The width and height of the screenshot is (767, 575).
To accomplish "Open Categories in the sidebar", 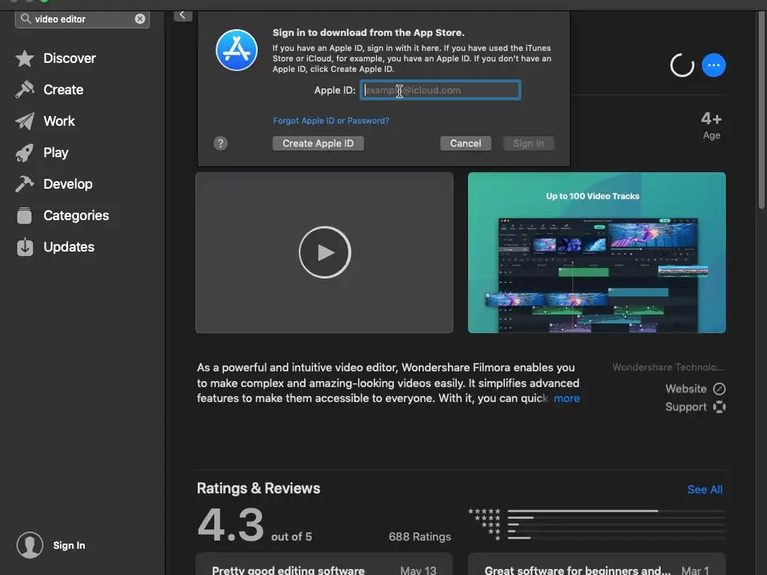I will point(76,215).
